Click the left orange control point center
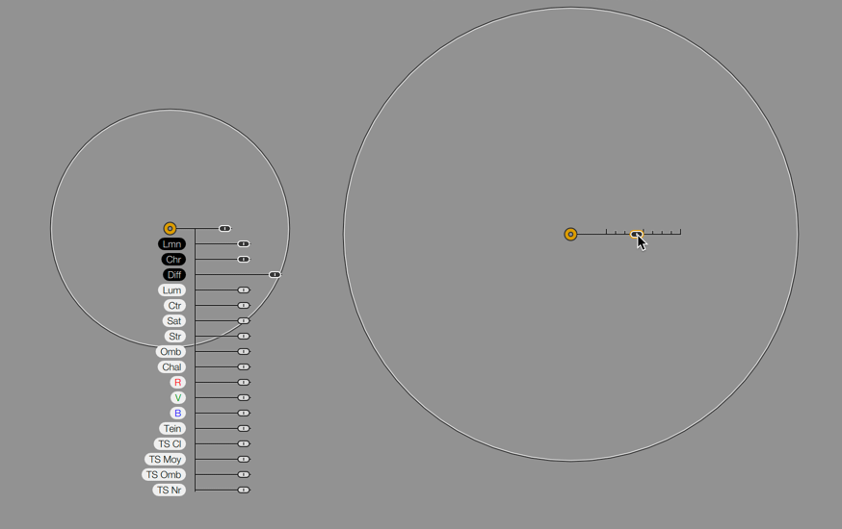Image resolution: width=842 pixels, height=529 pixels. click(x=170, y=228)
